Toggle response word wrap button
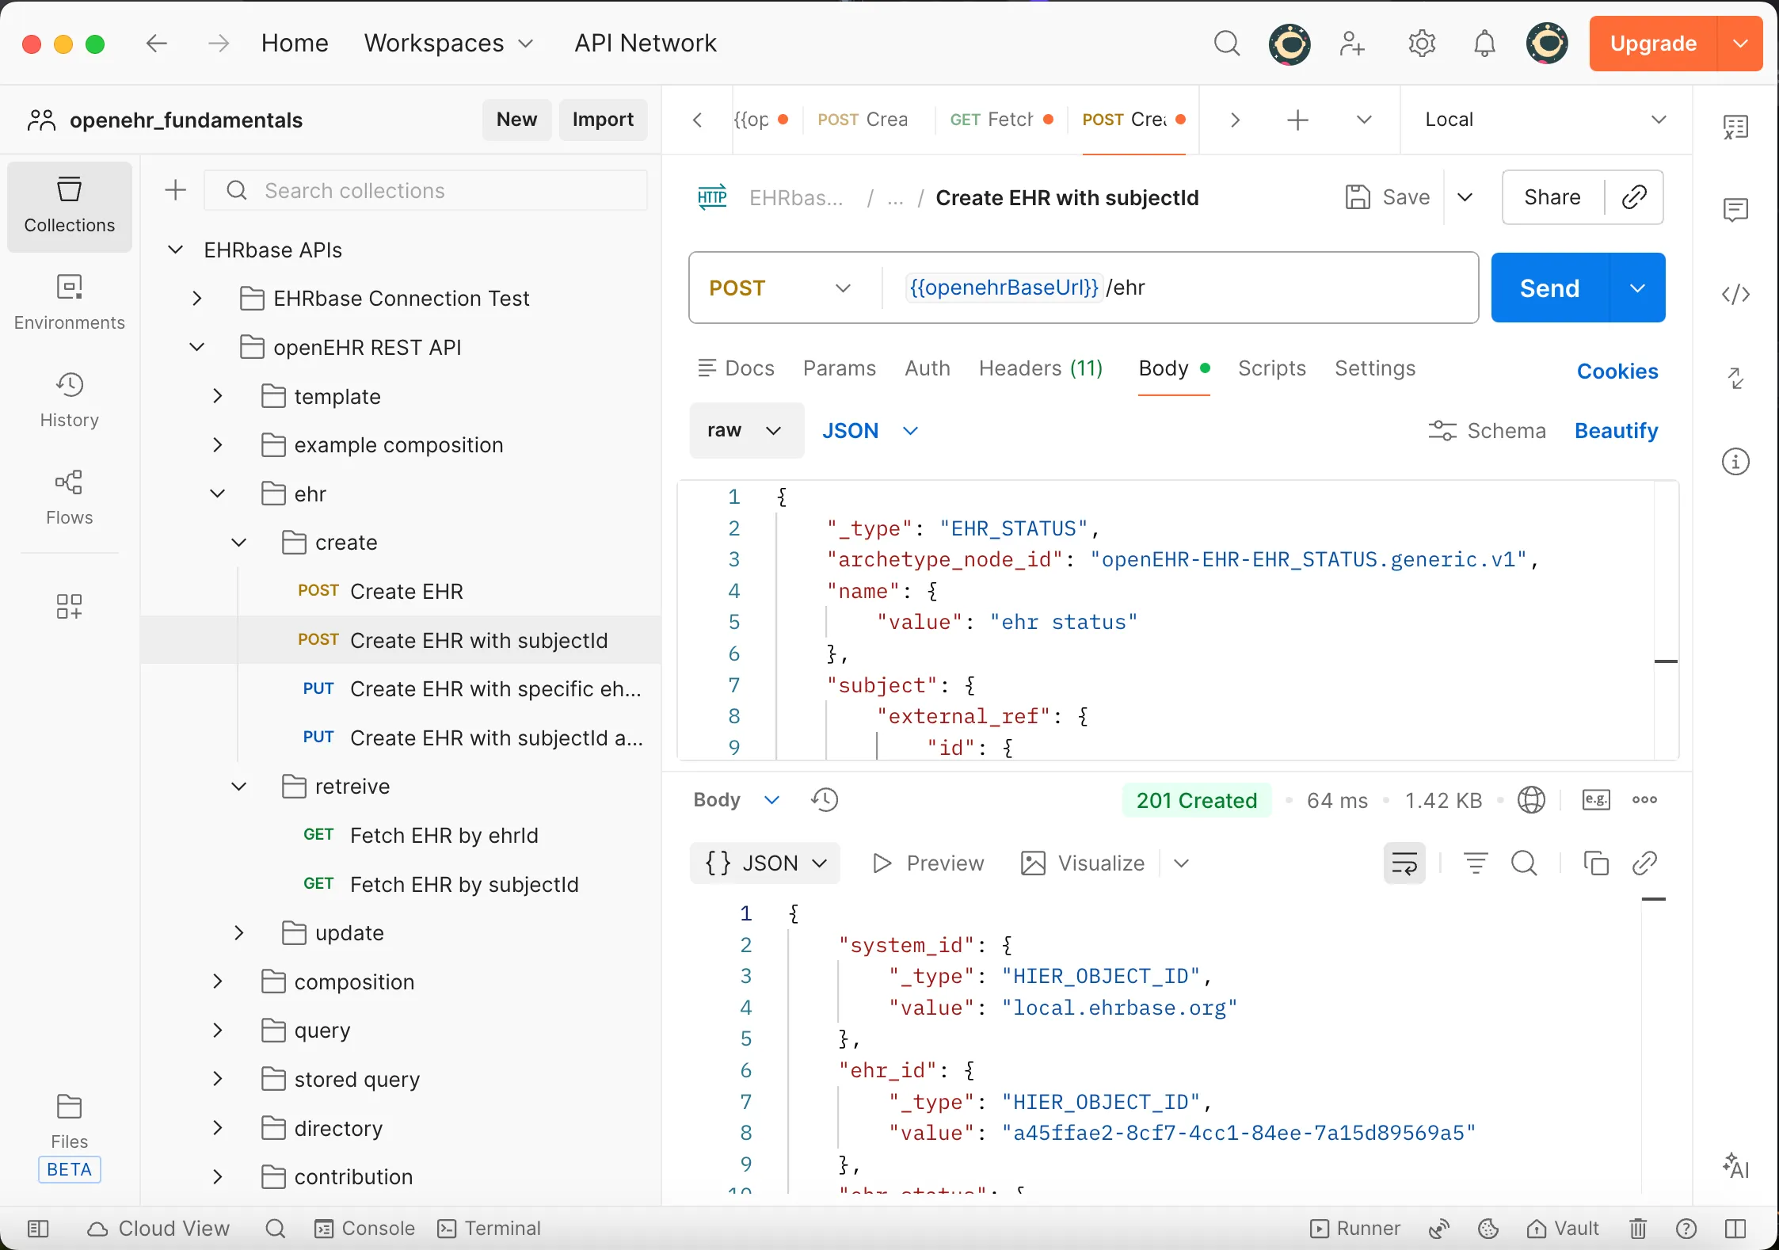 (x=1404, y=863)
